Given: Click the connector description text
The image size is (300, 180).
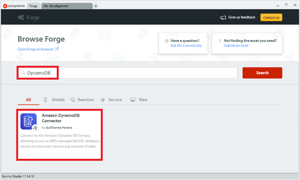Looking at the screenshot, I should click(x=60, y=141).
